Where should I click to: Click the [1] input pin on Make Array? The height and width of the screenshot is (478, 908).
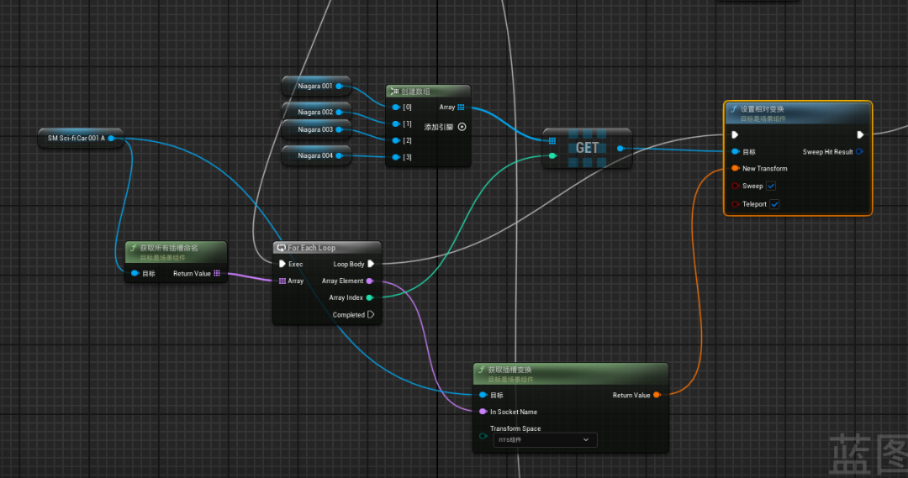pyautogui.click(x=396, y=123)
